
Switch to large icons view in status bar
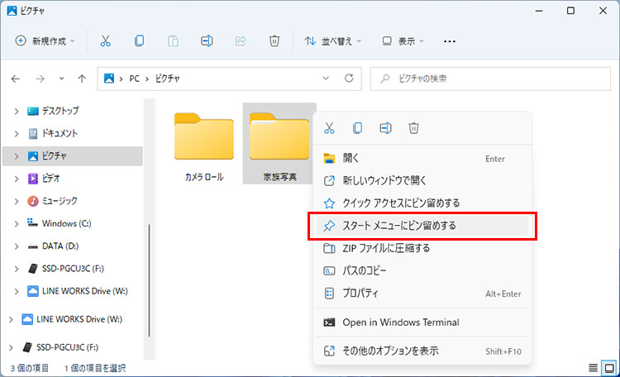click(x=608, y=367)
